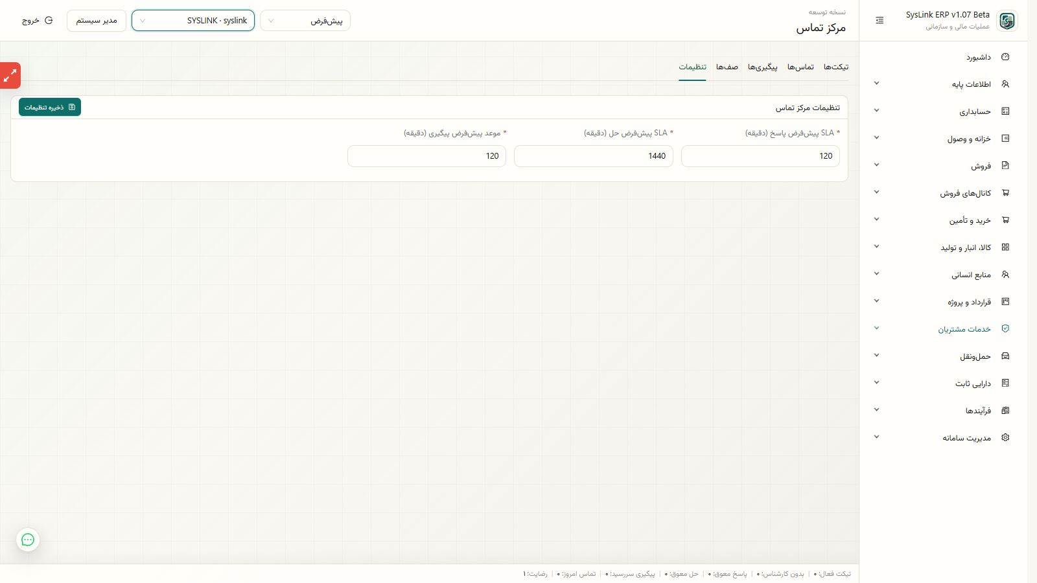
Task: Expand خزانه و وصول menu chevron
Action: coord(876,138)
